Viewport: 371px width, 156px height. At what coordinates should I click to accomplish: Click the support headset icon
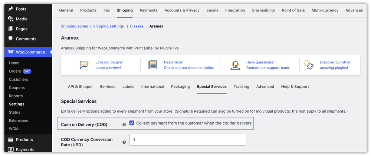tap(235, 65)
